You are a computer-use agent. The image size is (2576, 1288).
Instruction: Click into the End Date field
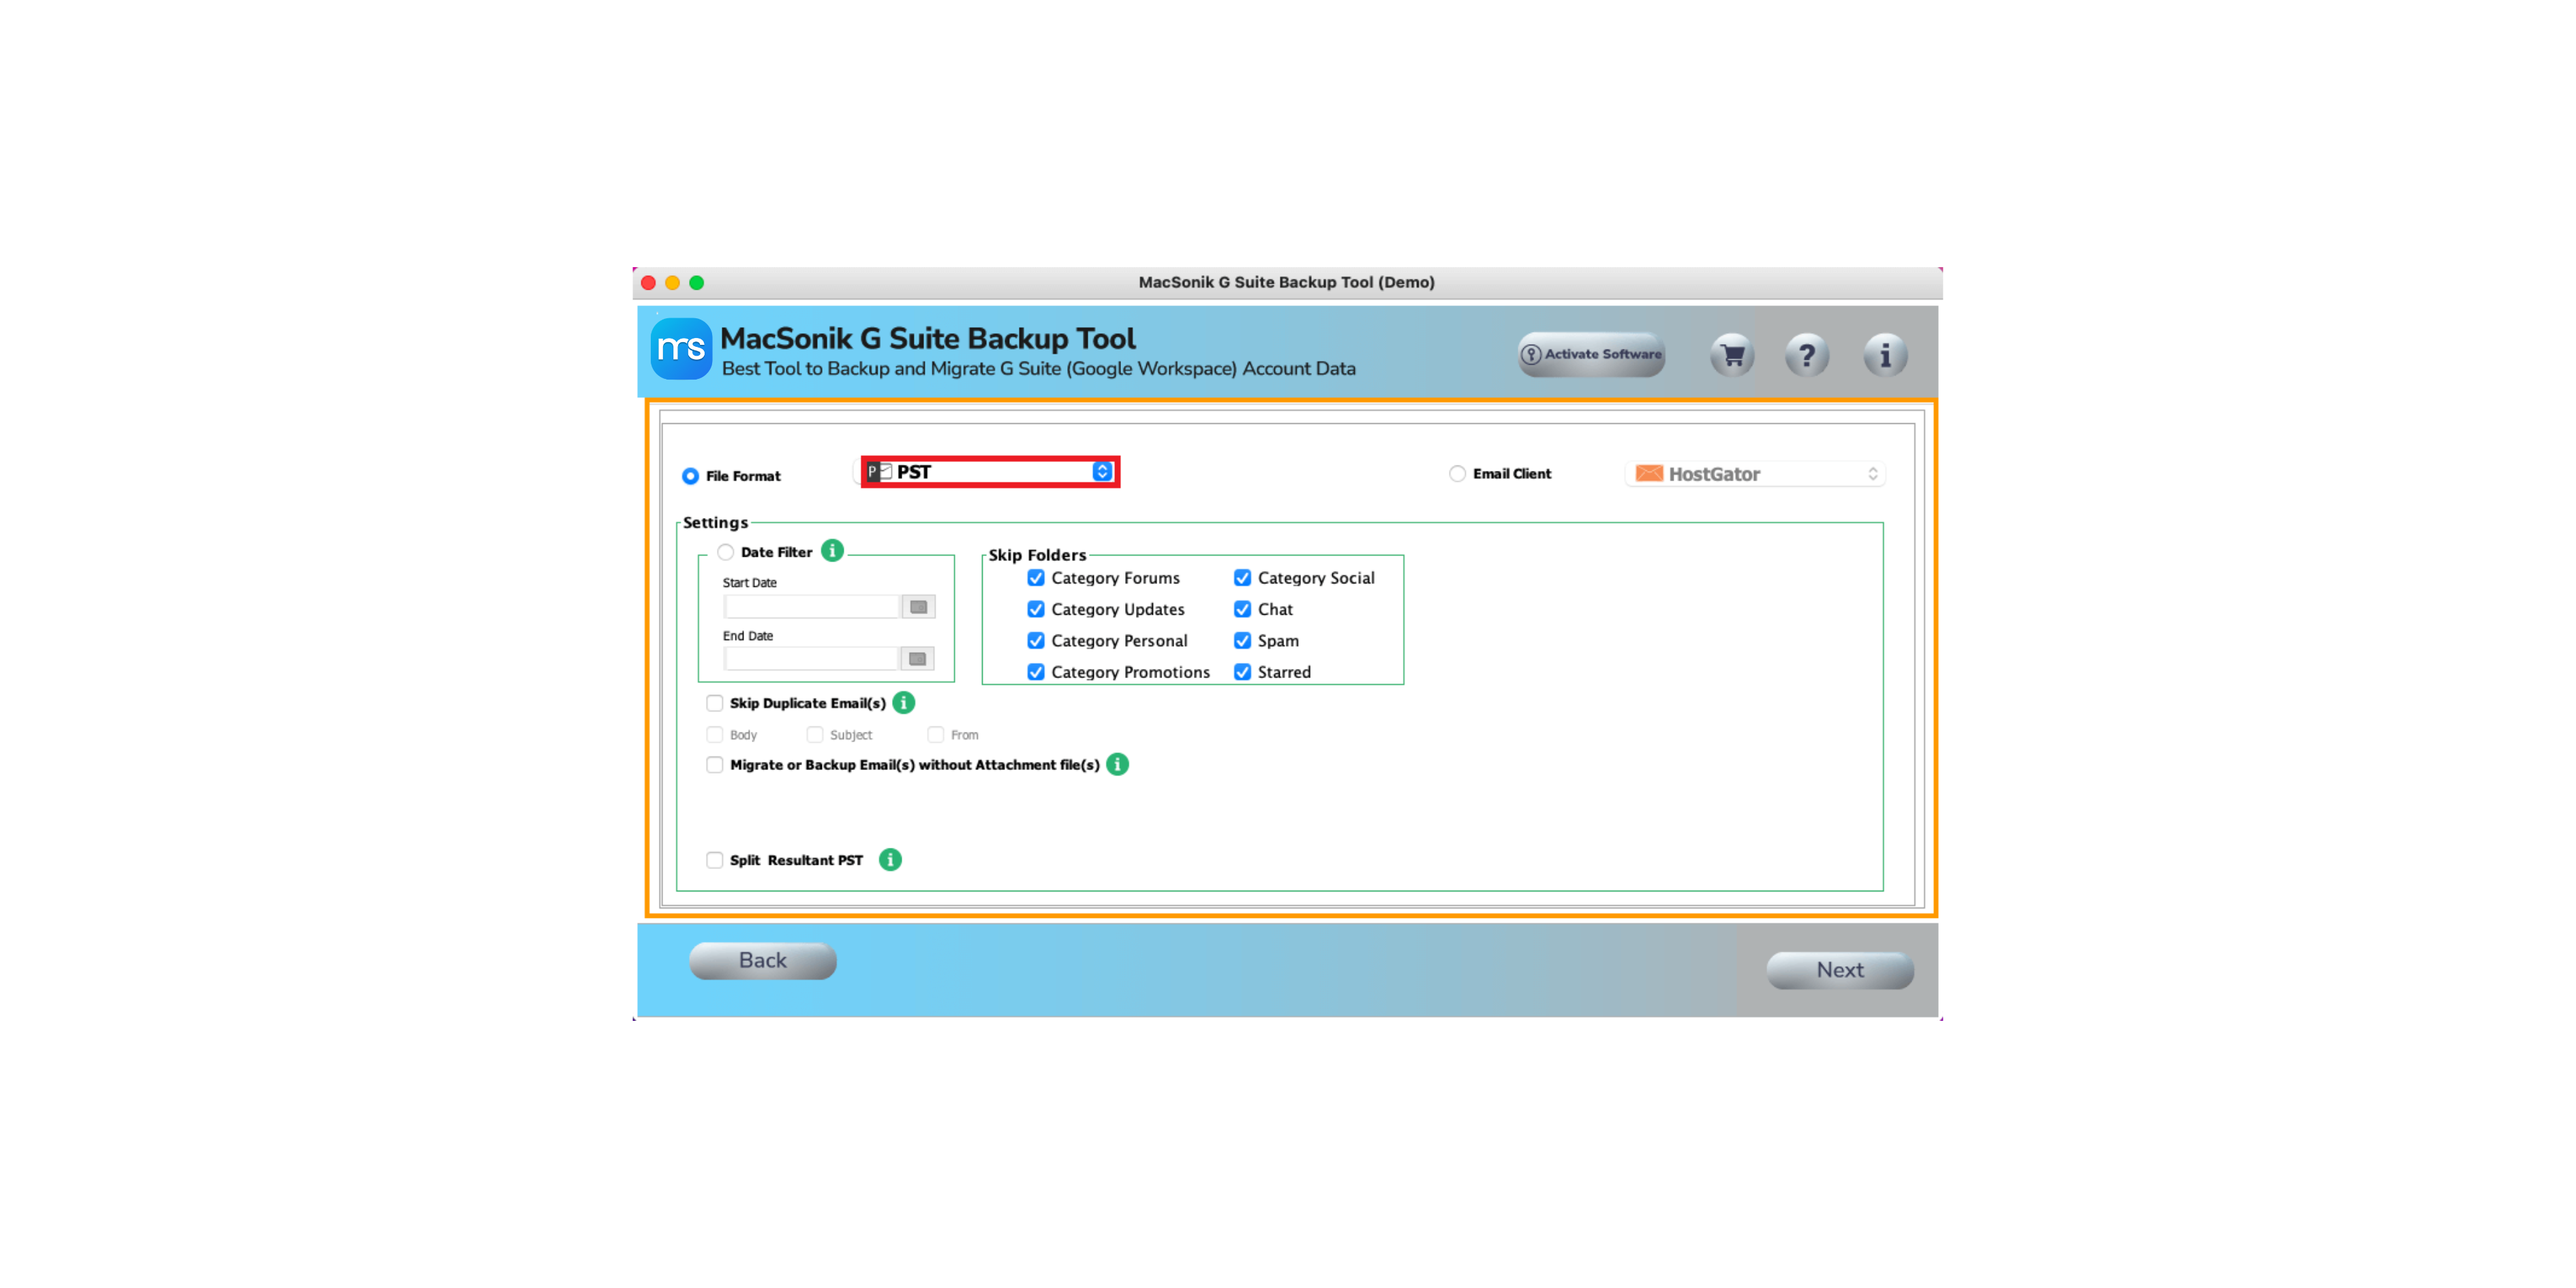point(811,658)
